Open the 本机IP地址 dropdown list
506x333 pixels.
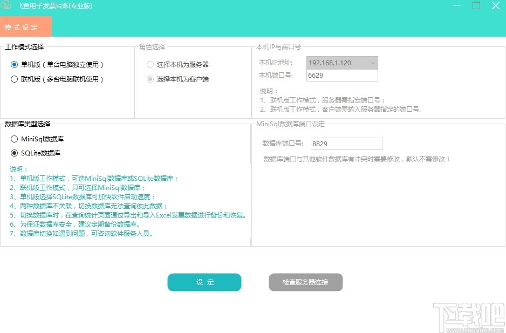373,63
